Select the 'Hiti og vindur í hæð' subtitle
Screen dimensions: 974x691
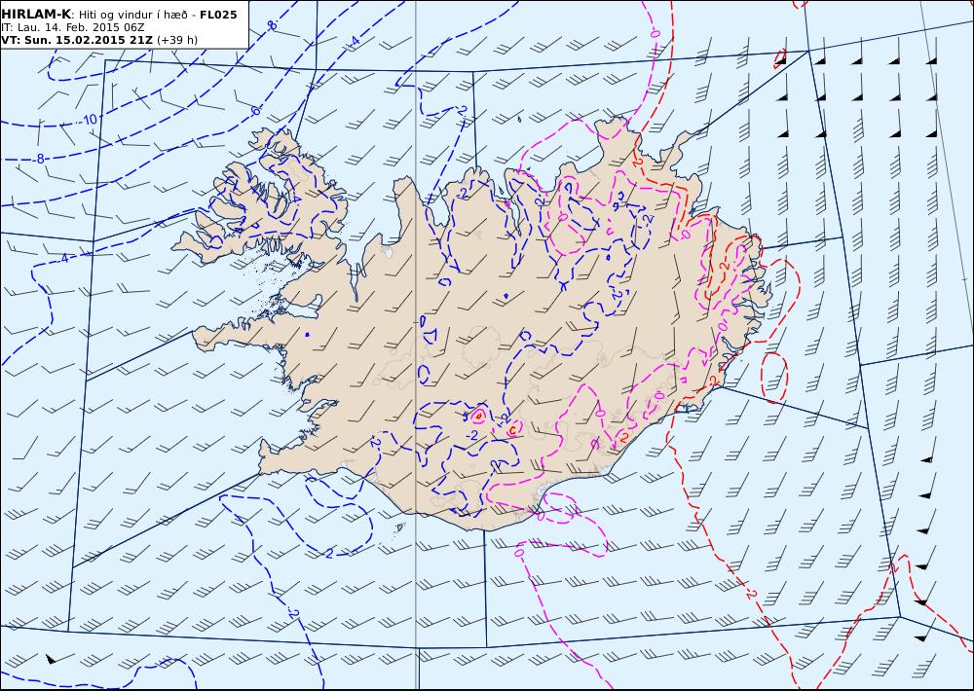click(132, 15)
